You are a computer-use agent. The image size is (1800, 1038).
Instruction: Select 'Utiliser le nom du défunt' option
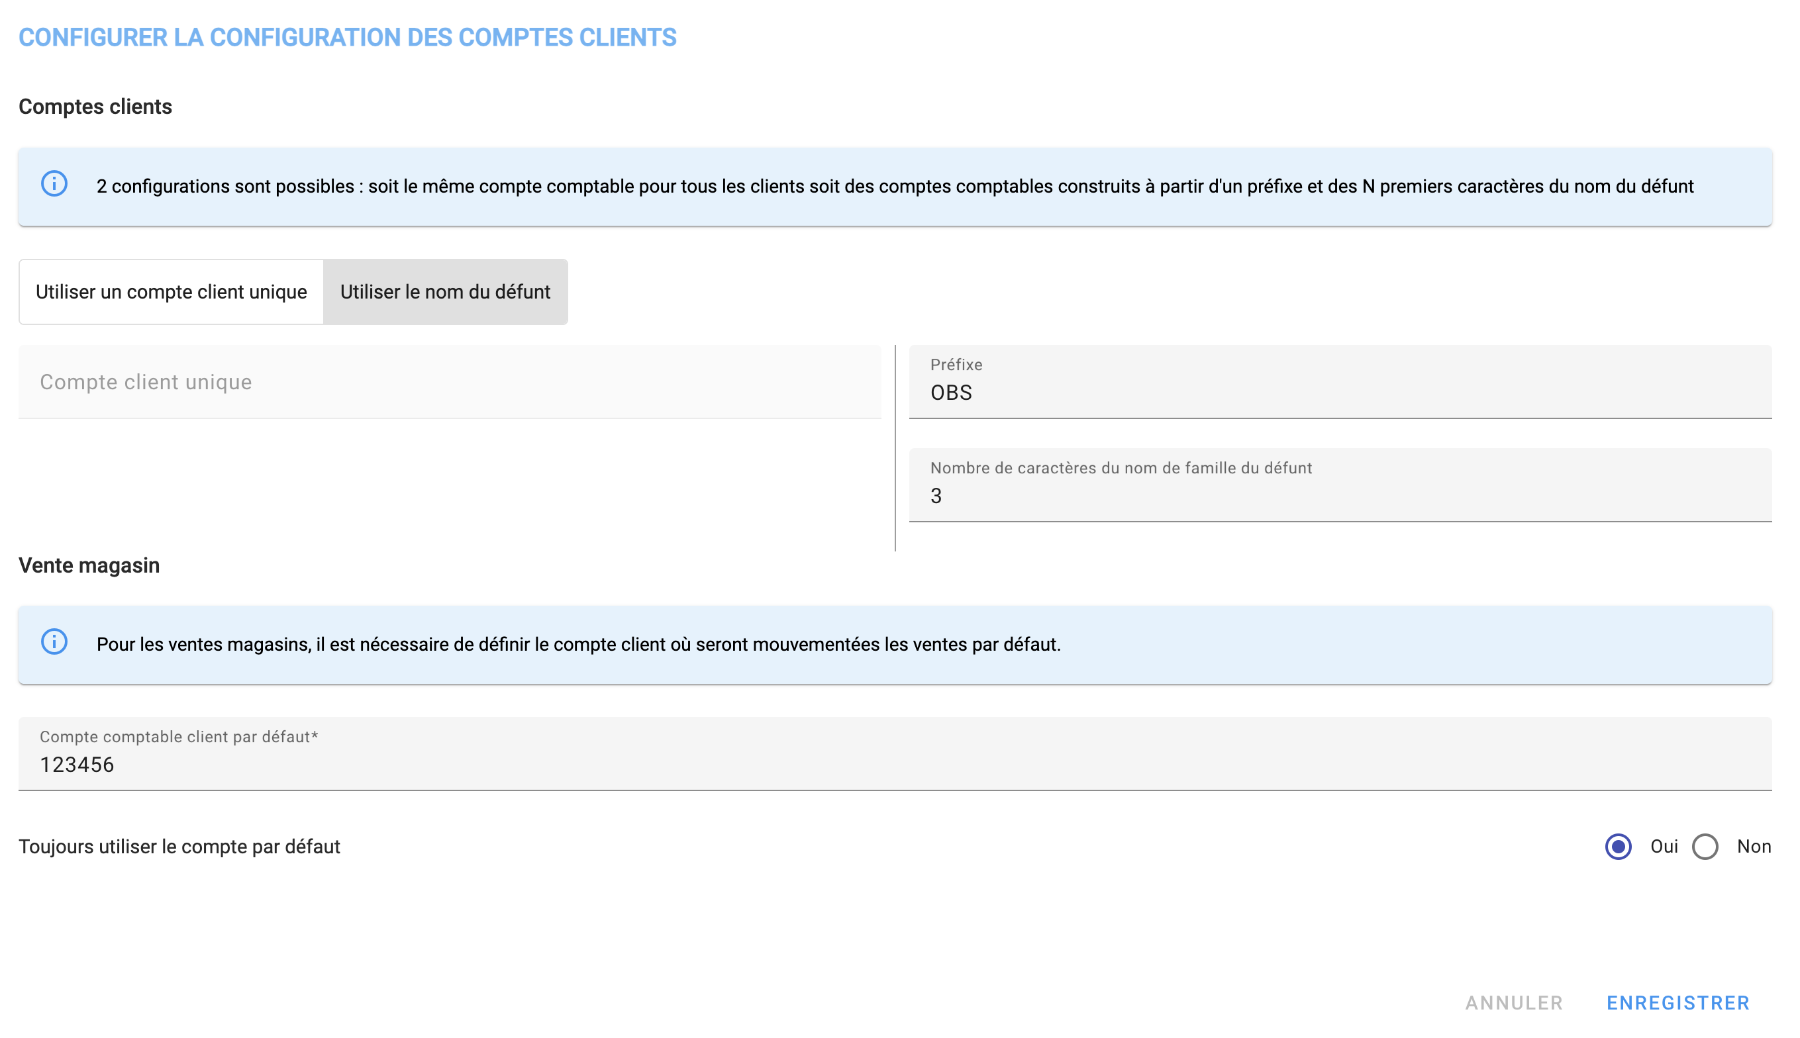445,291
